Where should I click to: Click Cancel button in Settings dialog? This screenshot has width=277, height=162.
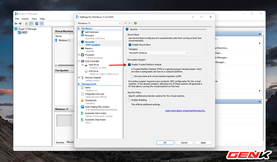tap(184, 143)
